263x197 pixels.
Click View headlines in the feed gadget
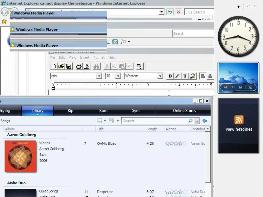click(x=239, y=129)
